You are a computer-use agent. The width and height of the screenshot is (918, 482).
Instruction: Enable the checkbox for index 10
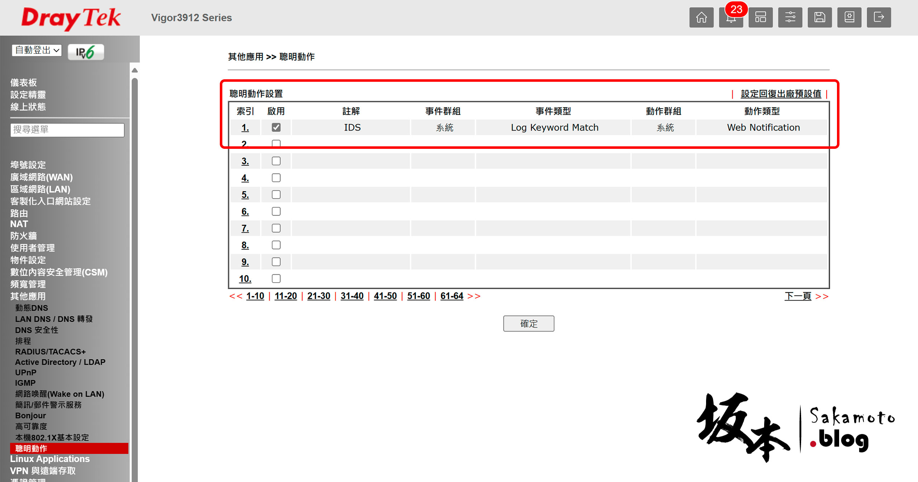point(276,279)
